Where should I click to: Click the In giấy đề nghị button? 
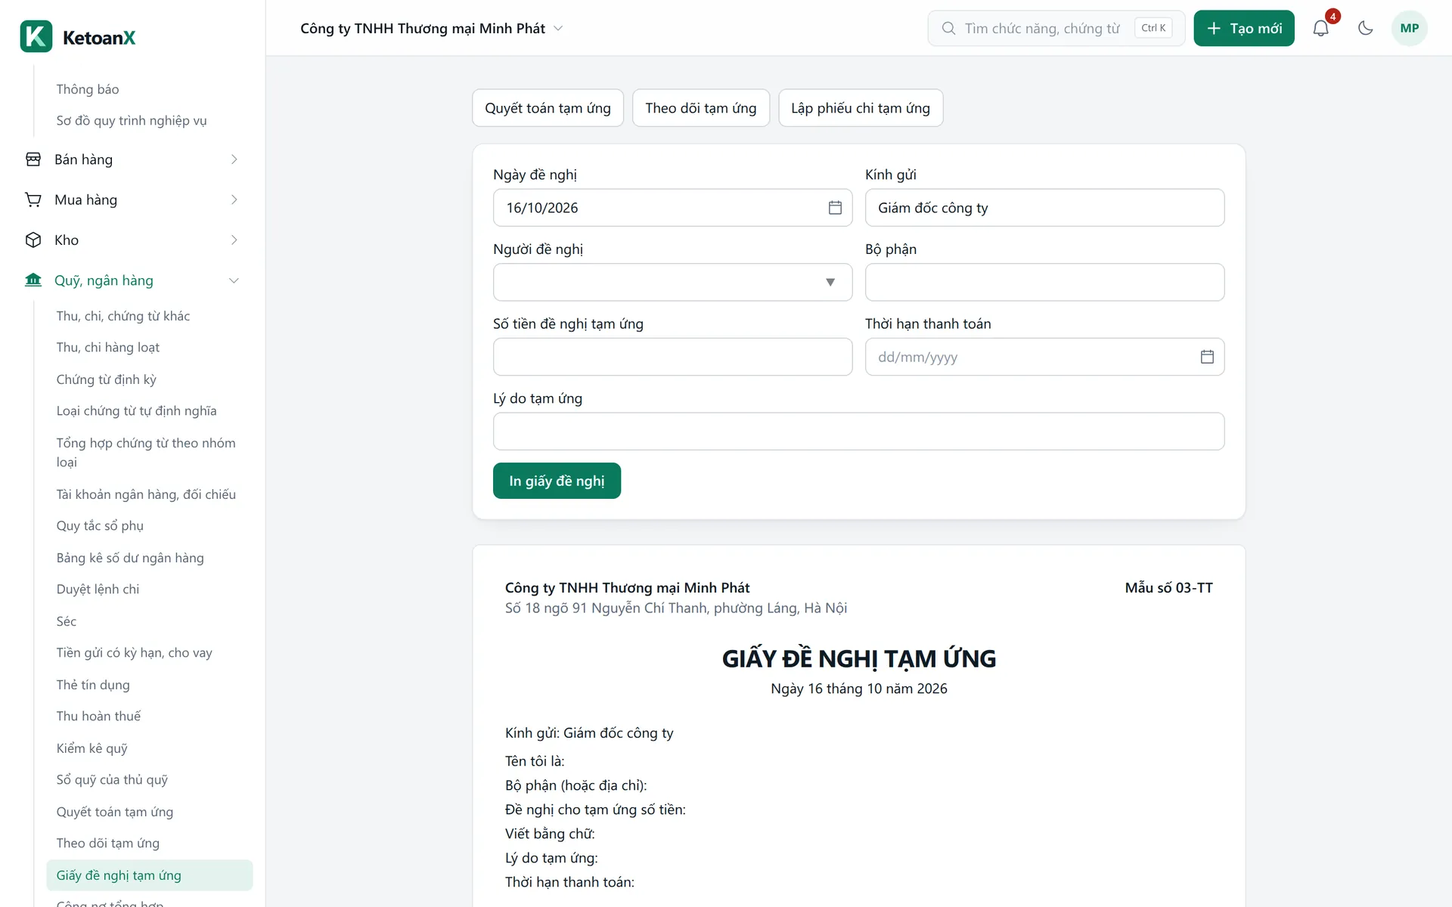click(x=557, y=481)
